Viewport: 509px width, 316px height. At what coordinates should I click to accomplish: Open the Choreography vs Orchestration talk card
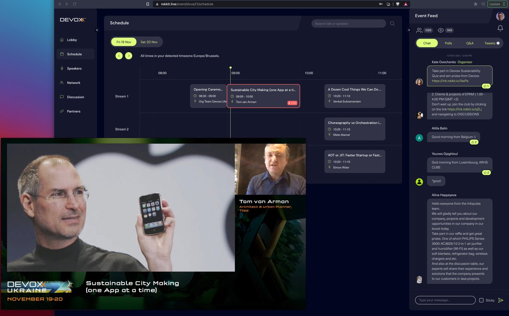pos(355,129)
